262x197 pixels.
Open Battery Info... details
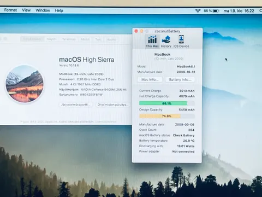point(180,79)
